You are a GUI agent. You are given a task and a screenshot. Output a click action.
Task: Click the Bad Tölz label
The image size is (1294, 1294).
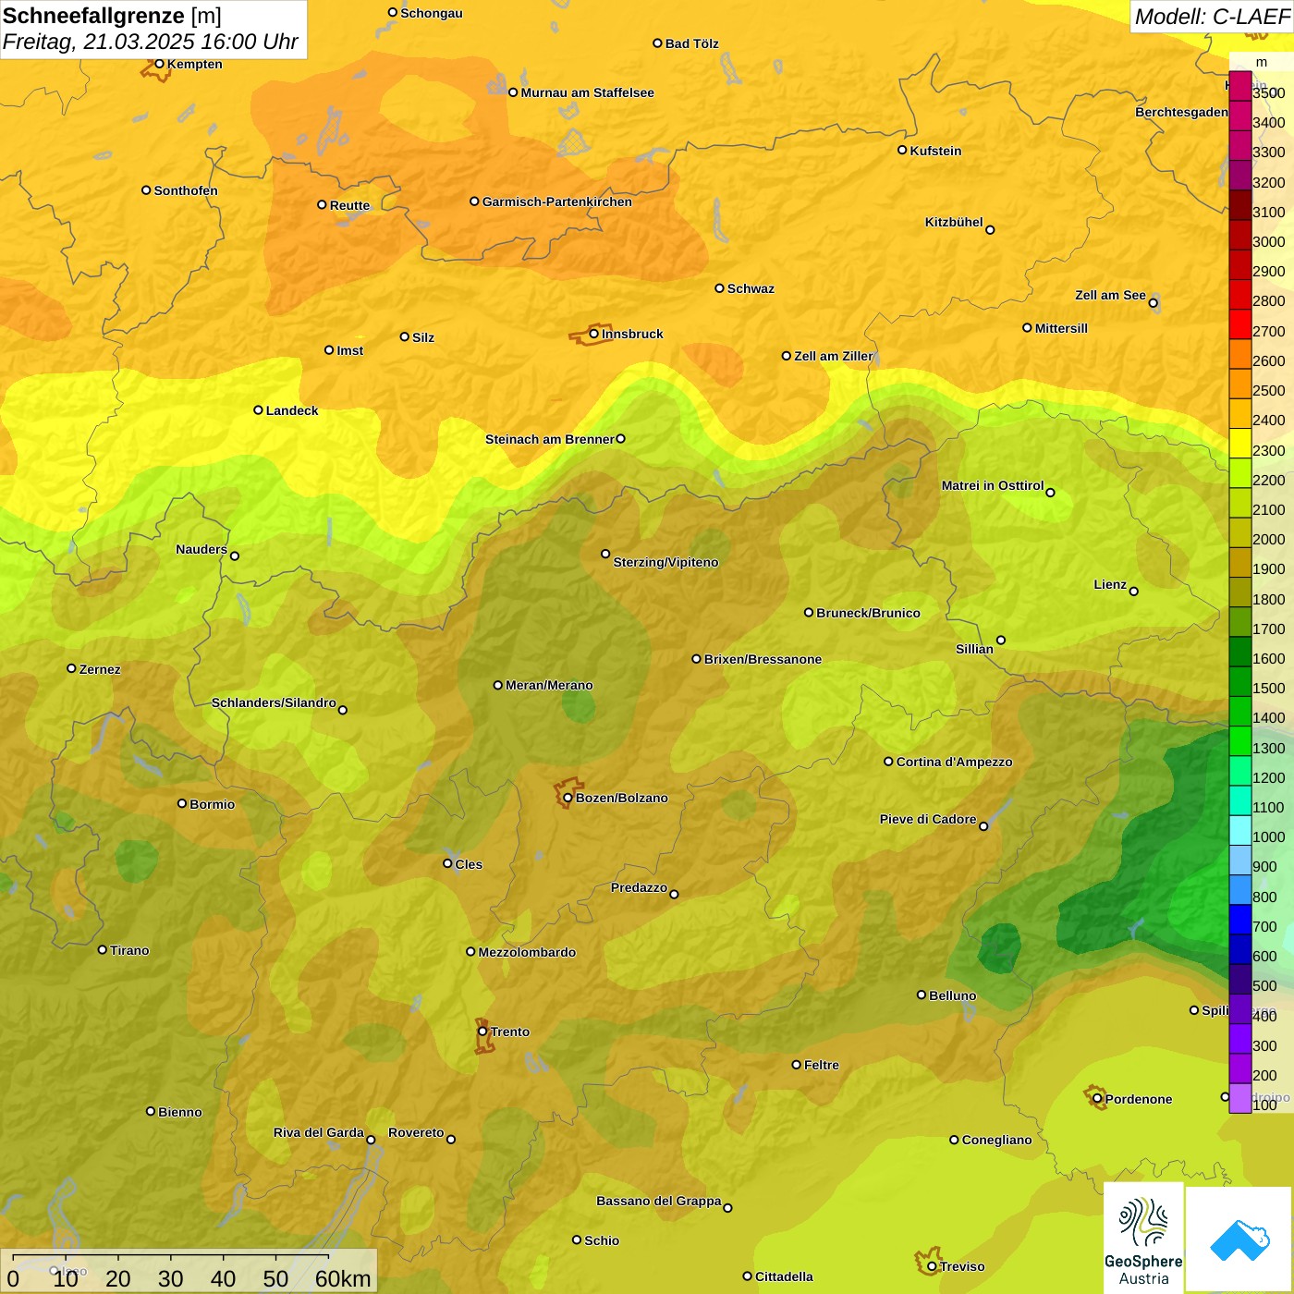pos(691,43)
